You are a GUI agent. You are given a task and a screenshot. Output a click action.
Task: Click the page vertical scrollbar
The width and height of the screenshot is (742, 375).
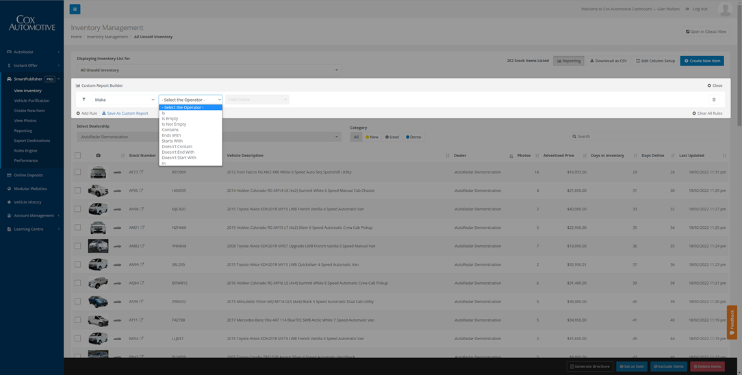[x=739, y=66]
